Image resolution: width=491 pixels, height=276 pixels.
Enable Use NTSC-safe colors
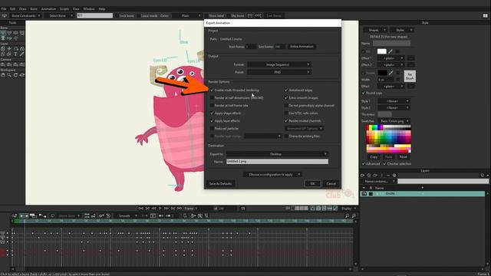[x=286, y=113]
